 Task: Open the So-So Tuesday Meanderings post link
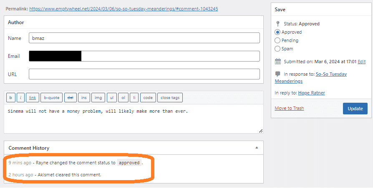[331, 74]
